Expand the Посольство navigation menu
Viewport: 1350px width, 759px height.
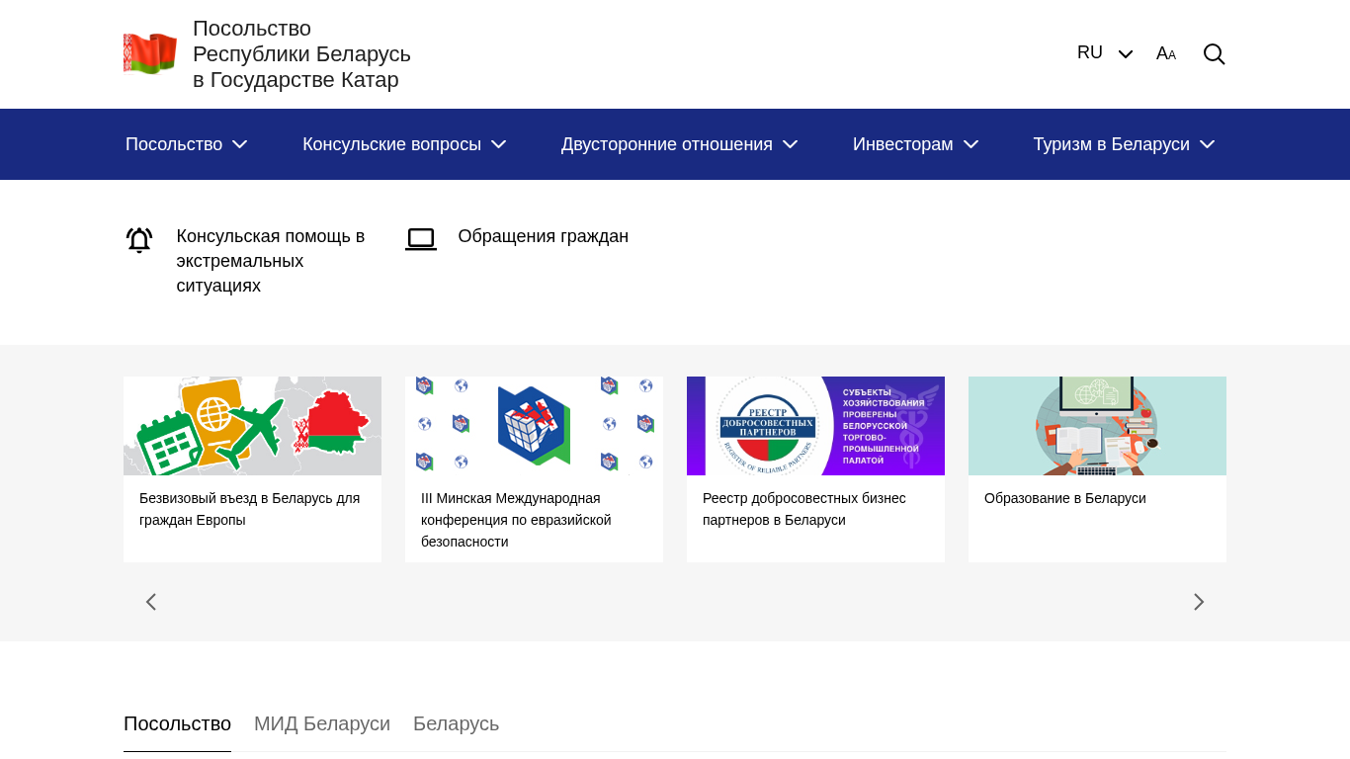pyautogui.click(x=186, y=144)
